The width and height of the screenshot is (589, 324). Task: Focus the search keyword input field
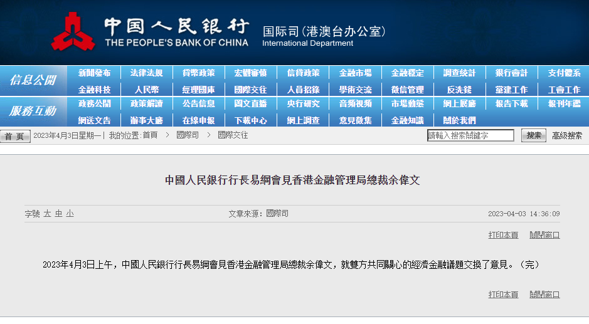coord(470,135)
